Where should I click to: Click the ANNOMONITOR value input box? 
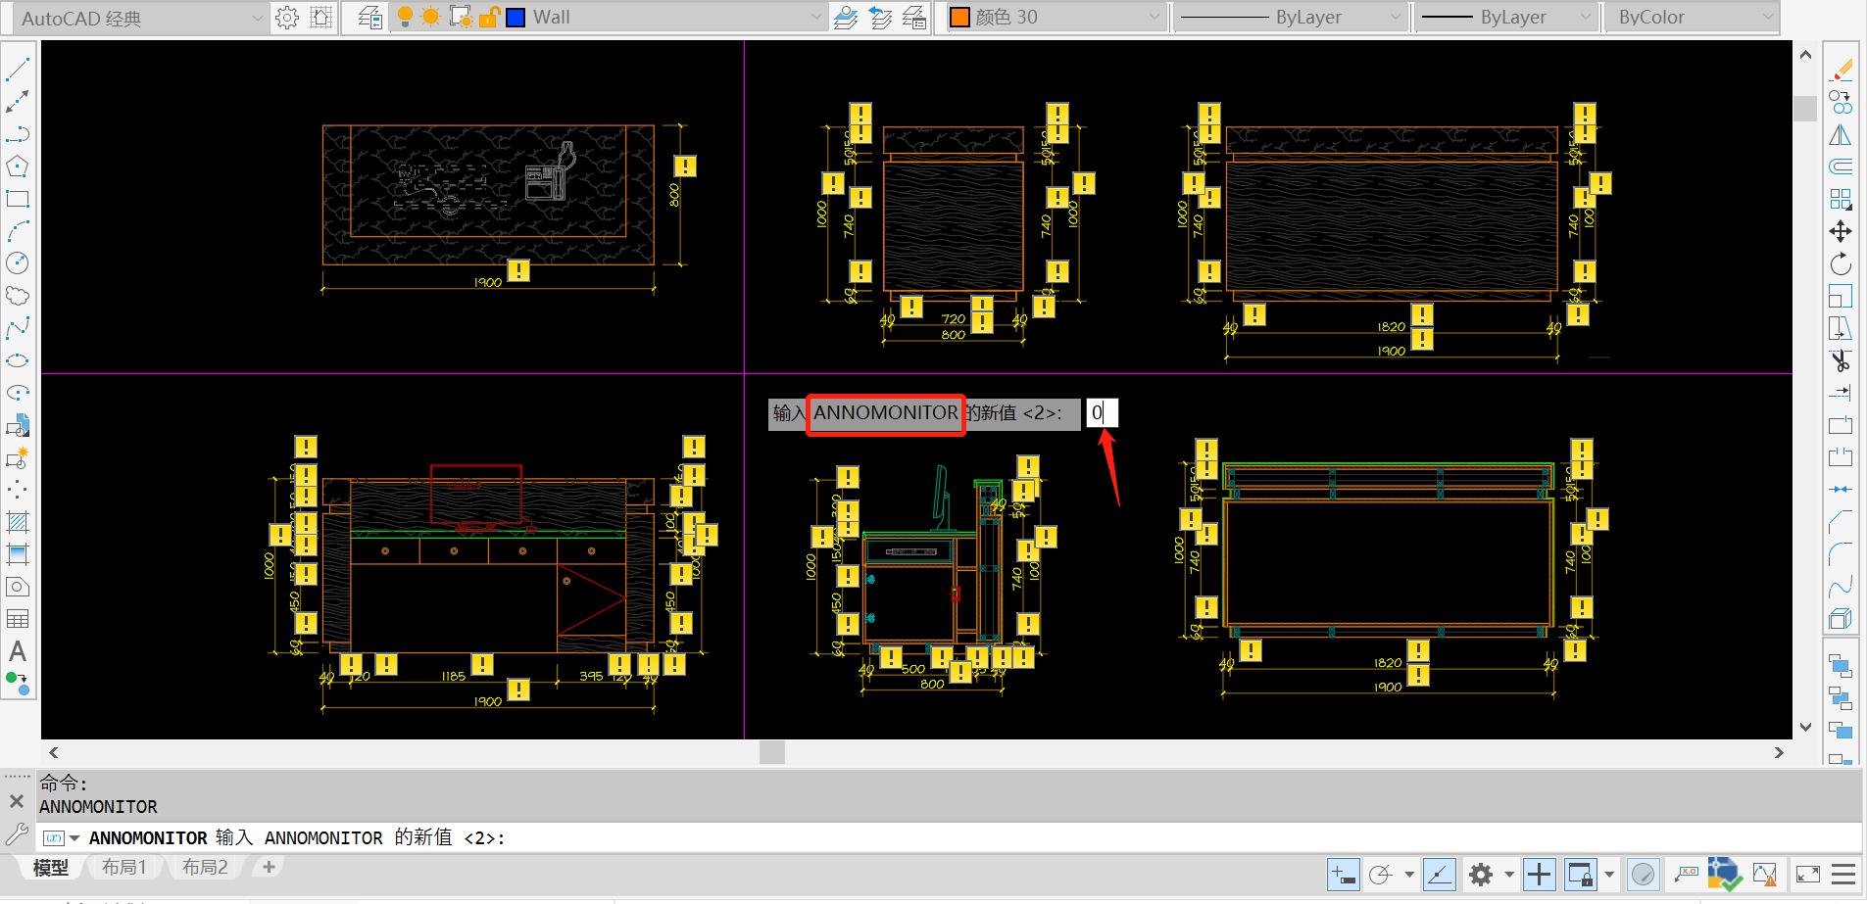[x=1102, y=413]
